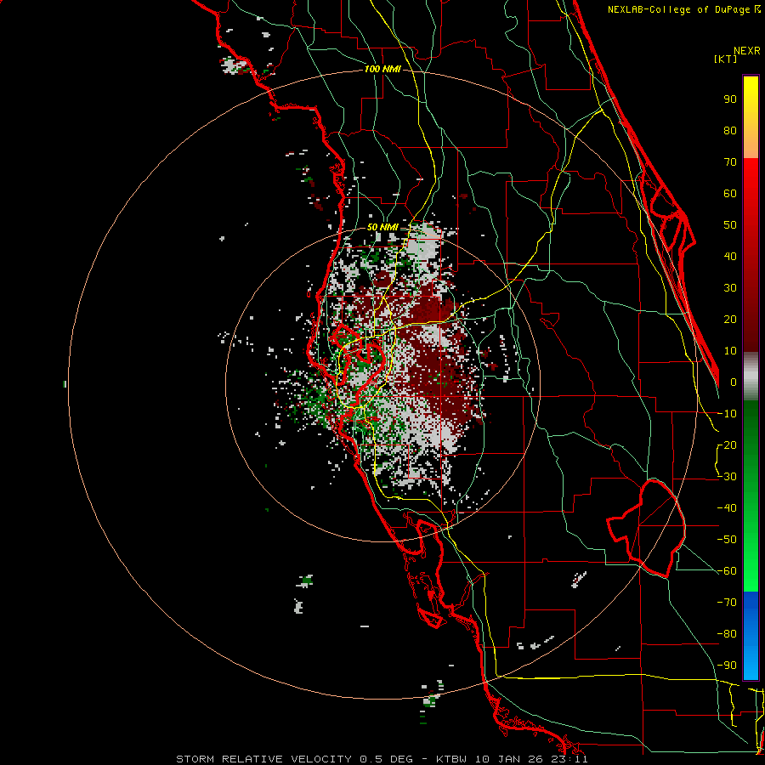Select the positive "60" knots scale label

point(730,194)
